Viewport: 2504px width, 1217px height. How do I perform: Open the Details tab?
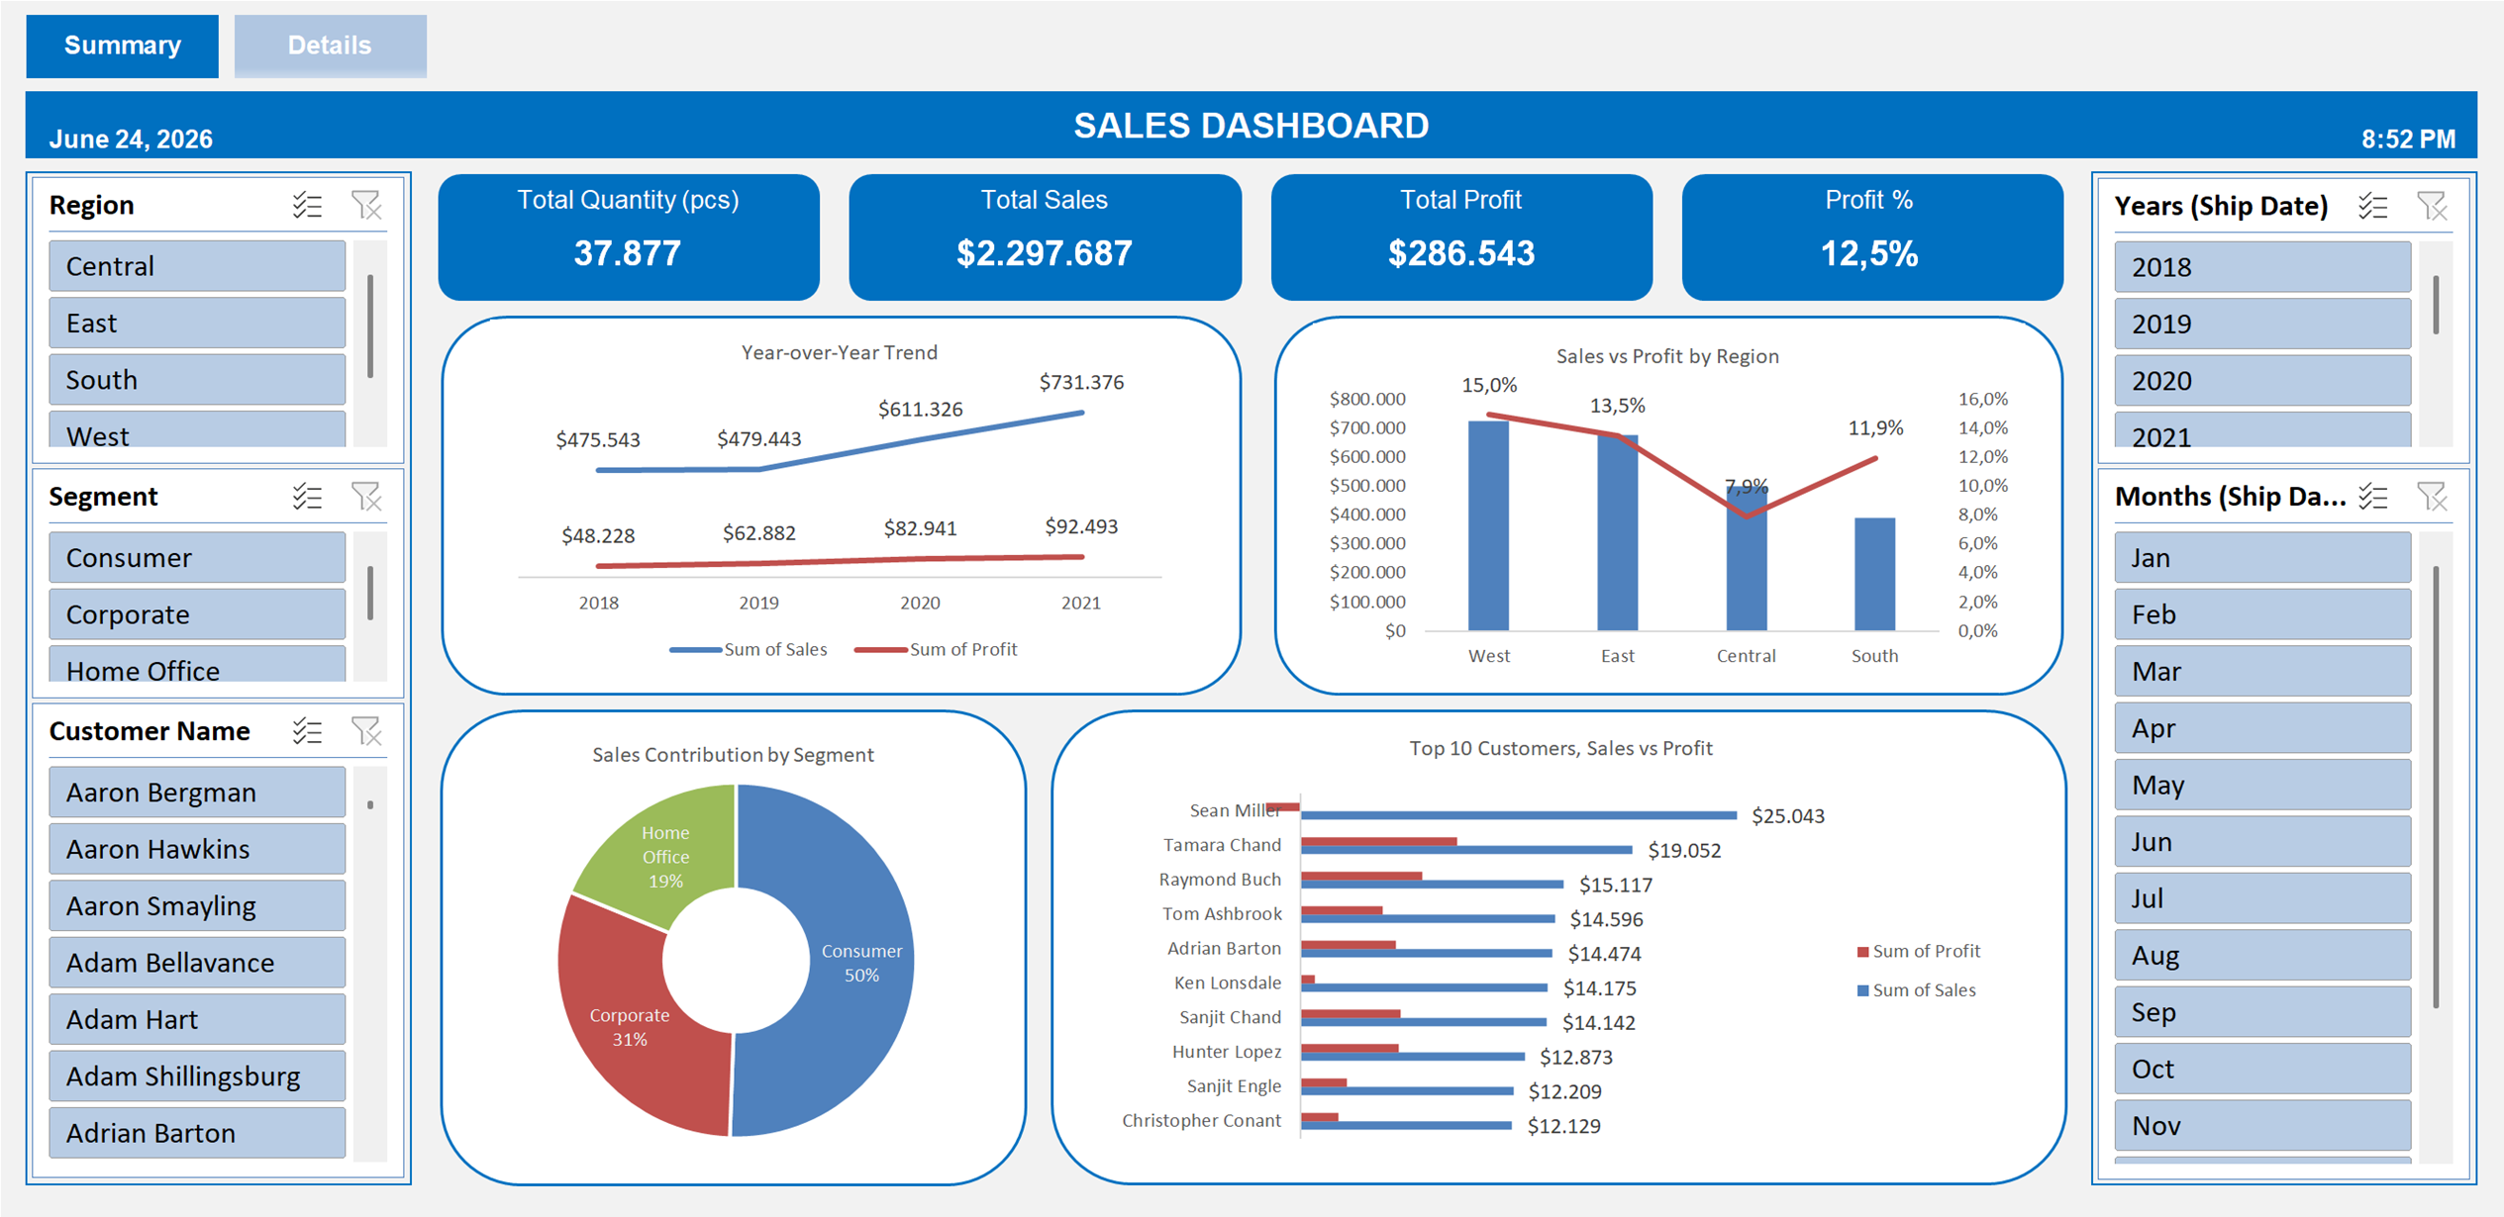(330, 46)
